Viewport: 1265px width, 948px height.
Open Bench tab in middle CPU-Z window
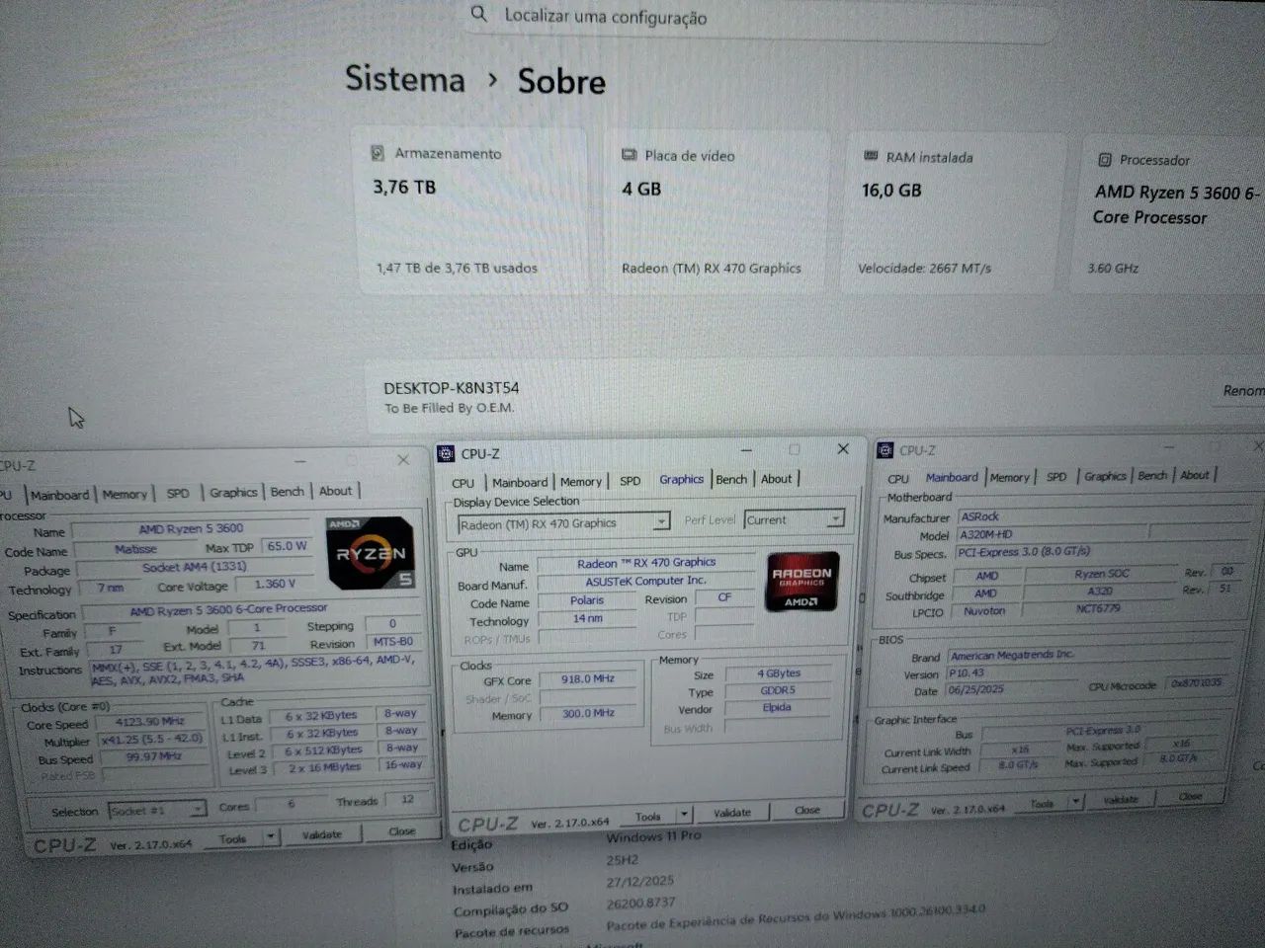(731, 479)
